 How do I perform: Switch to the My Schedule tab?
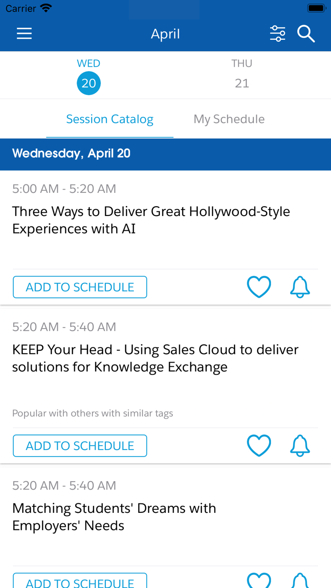[x=229, y=119]
